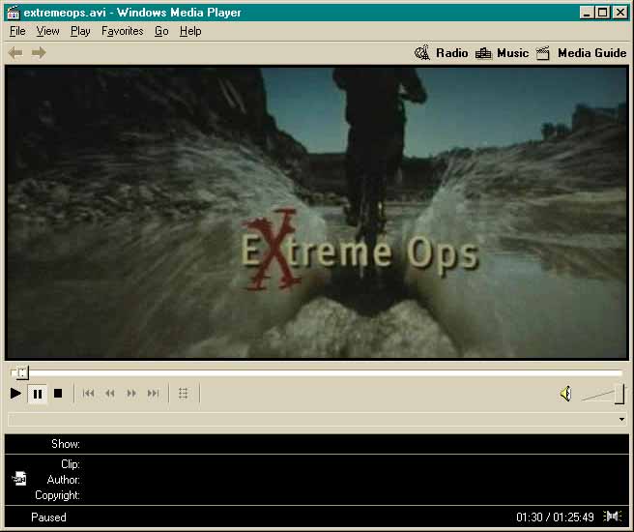Open the Media Guide icon
The width and height of the screenshot is (634, 532).
tap(543, 53)
